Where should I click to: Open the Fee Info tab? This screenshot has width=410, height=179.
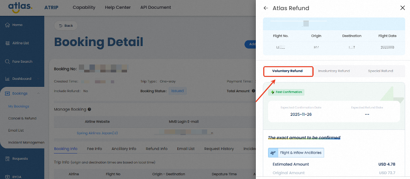pyautogui.click(x=94, y=149)
